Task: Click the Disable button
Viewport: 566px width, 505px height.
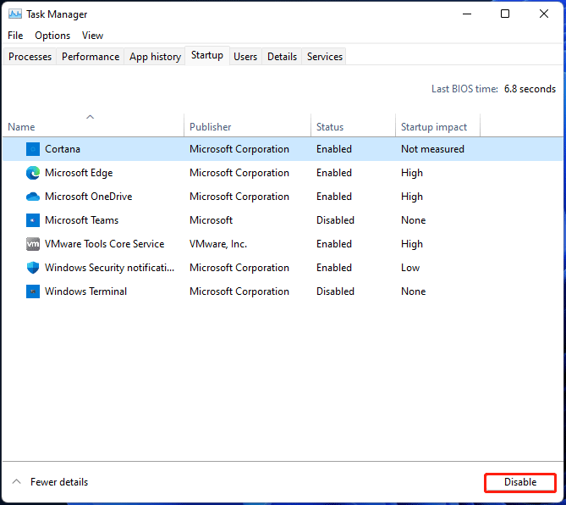Action: tap(520, 482)
